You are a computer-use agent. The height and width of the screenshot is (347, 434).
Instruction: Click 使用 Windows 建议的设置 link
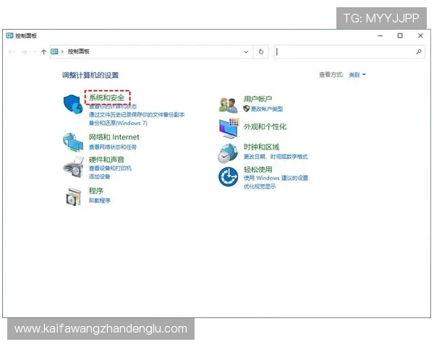tap(276, 178)
